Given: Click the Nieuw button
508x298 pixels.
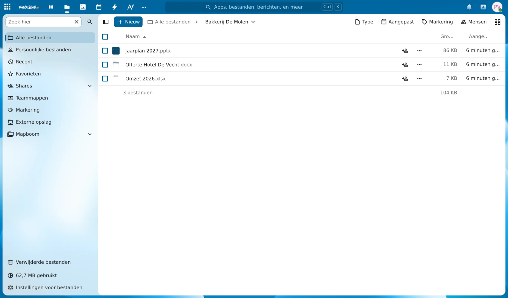Looking at the screenshot, I should pos(128,22).
